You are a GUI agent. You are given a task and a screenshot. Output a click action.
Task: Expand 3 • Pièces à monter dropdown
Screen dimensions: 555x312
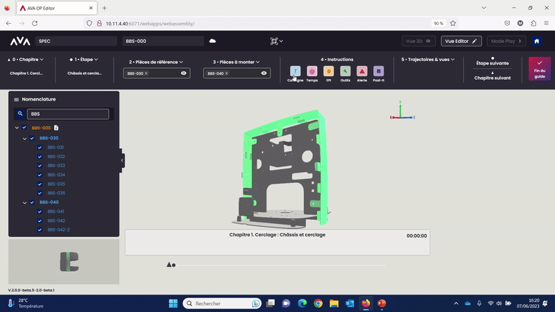[x=236, y=62]
